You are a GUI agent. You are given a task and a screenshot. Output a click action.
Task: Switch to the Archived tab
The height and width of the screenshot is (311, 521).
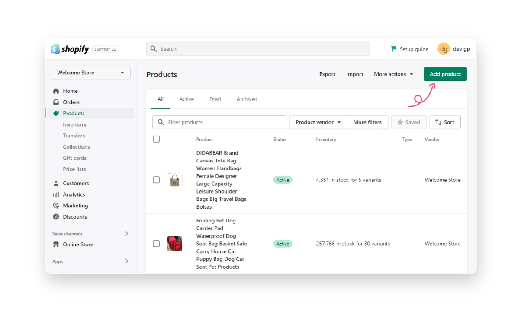coord(247,99)
